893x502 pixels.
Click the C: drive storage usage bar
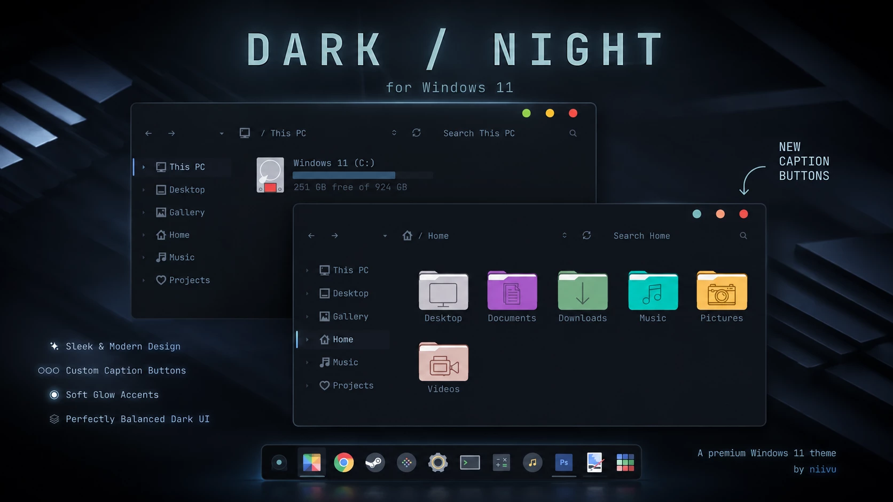[363, 175]
